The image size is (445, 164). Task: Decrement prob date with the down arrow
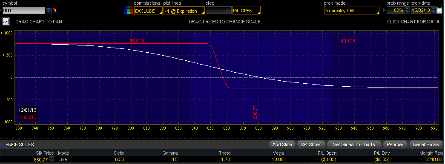(434, 12)
